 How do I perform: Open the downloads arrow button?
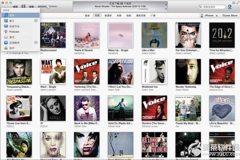tap(230, 7)
